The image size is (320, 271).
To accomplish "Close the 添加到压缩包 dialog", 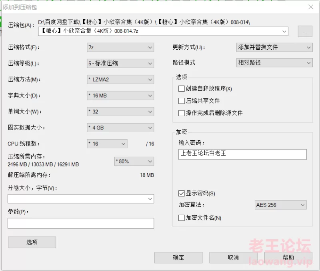I will 311,7.
